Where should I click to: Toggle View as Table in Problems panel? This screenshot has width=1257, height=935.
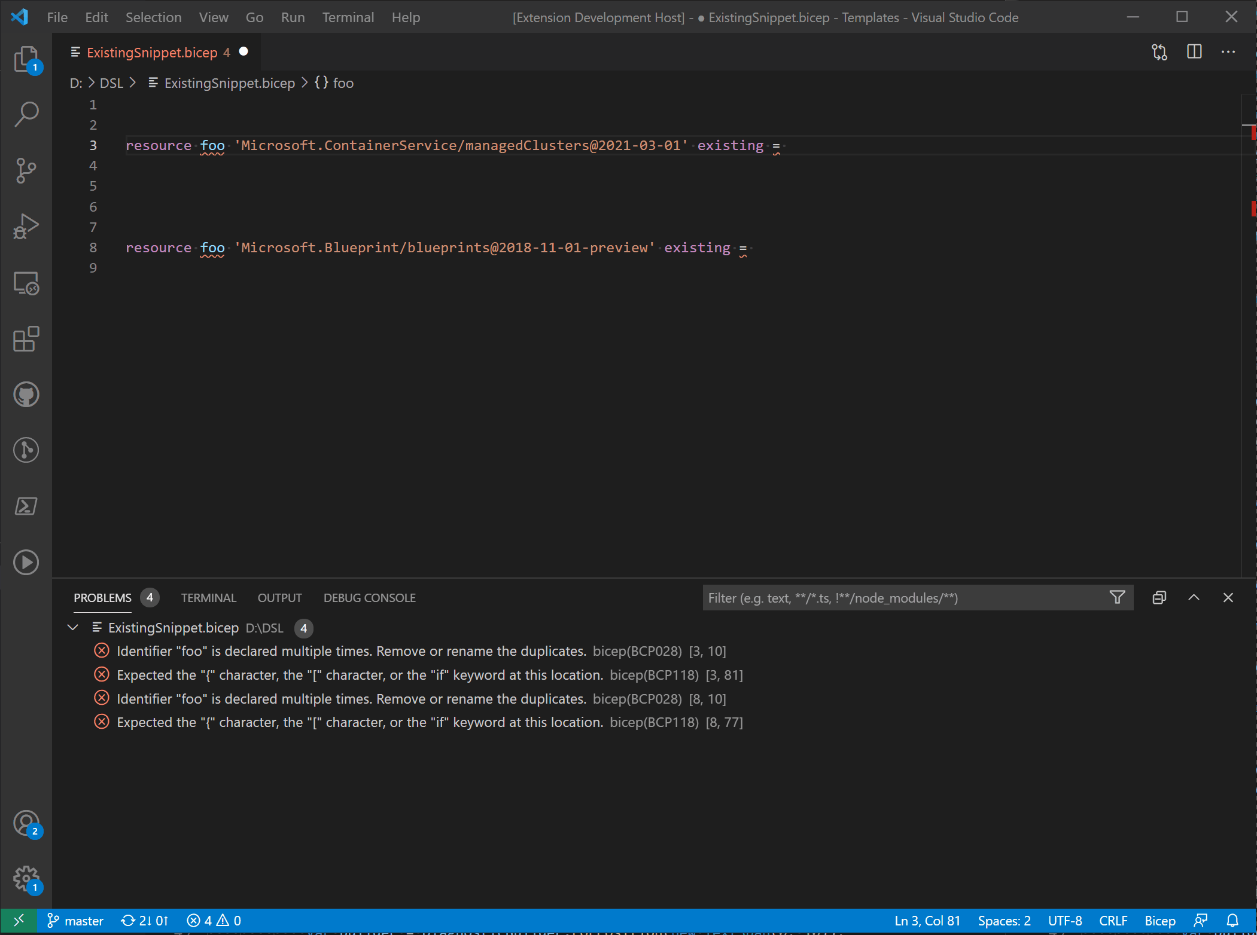(x=1159, y=597)
